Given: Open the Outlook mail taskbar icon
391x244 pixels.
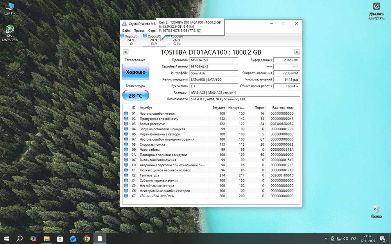Looking at the screenshot, I should (x=73, y=239).
